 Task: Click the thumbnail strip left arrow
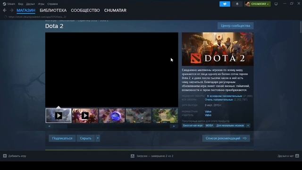49,126
